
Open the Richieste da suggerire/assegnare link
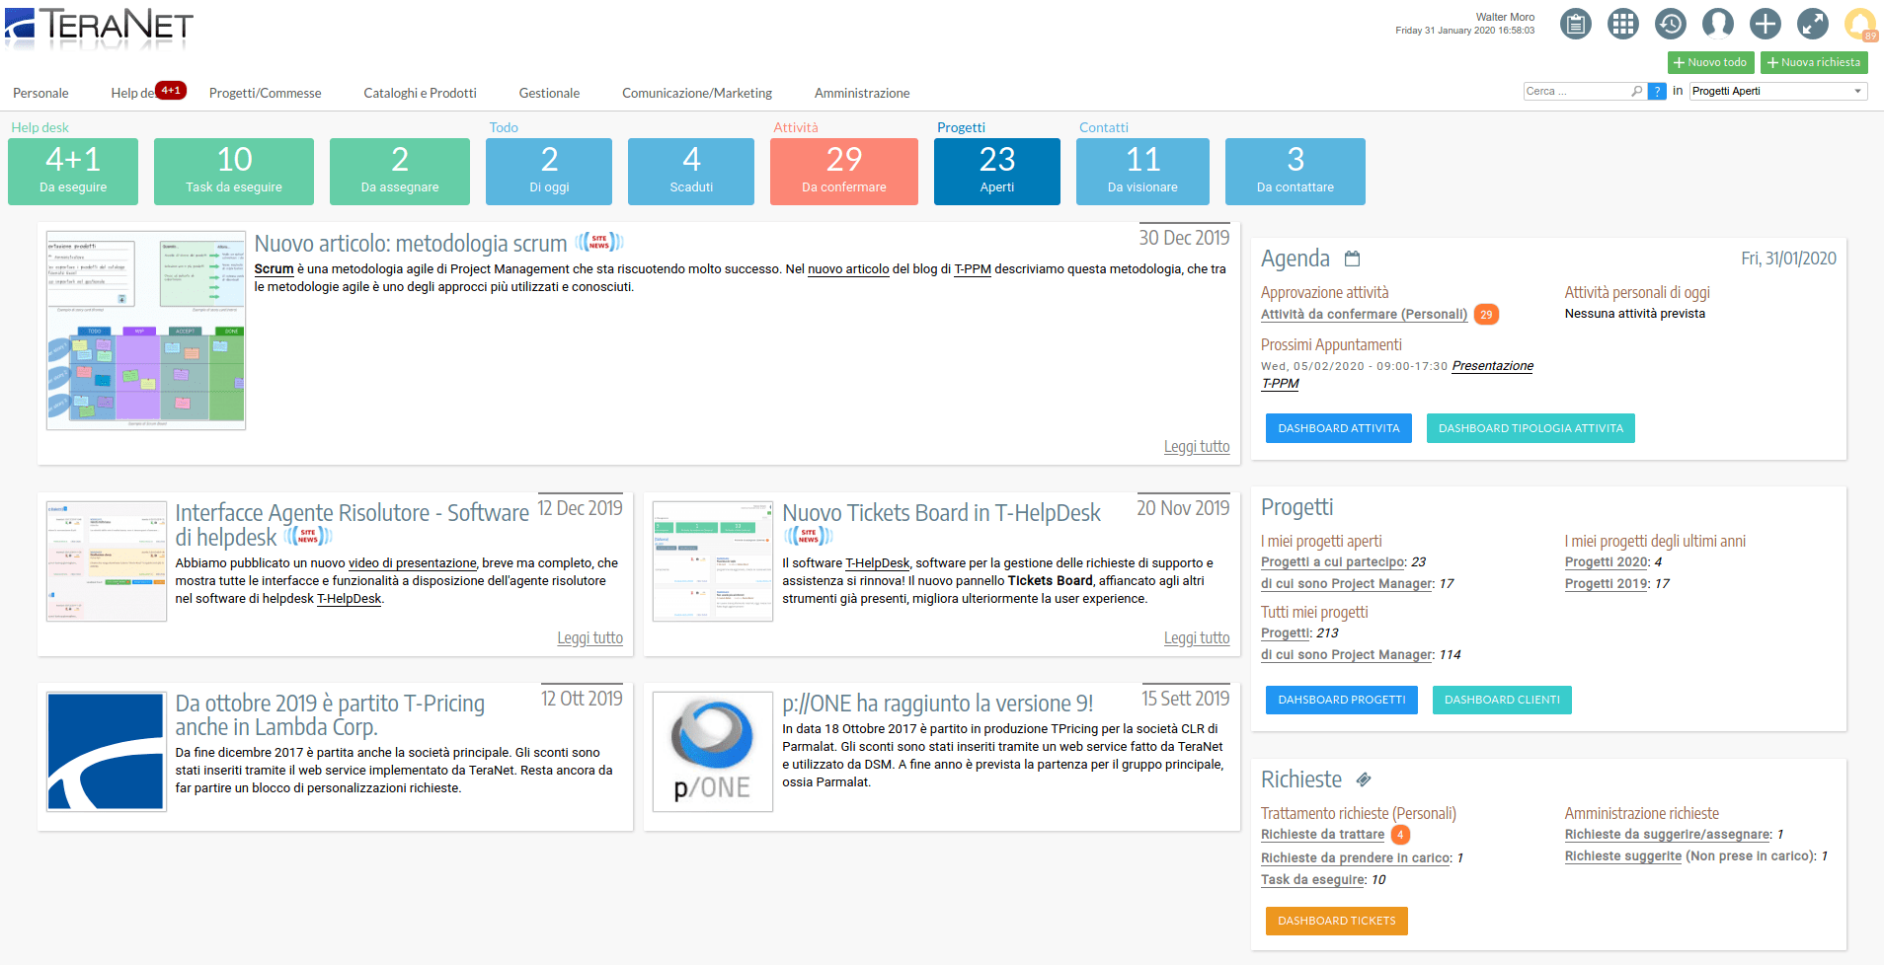tap(1668, 835)
